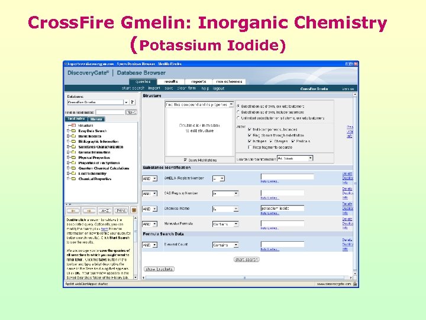Screen dimensions: 426x320
Task: Expand the General Information folder
Action: pyautogui.click(x=68, y=152)
